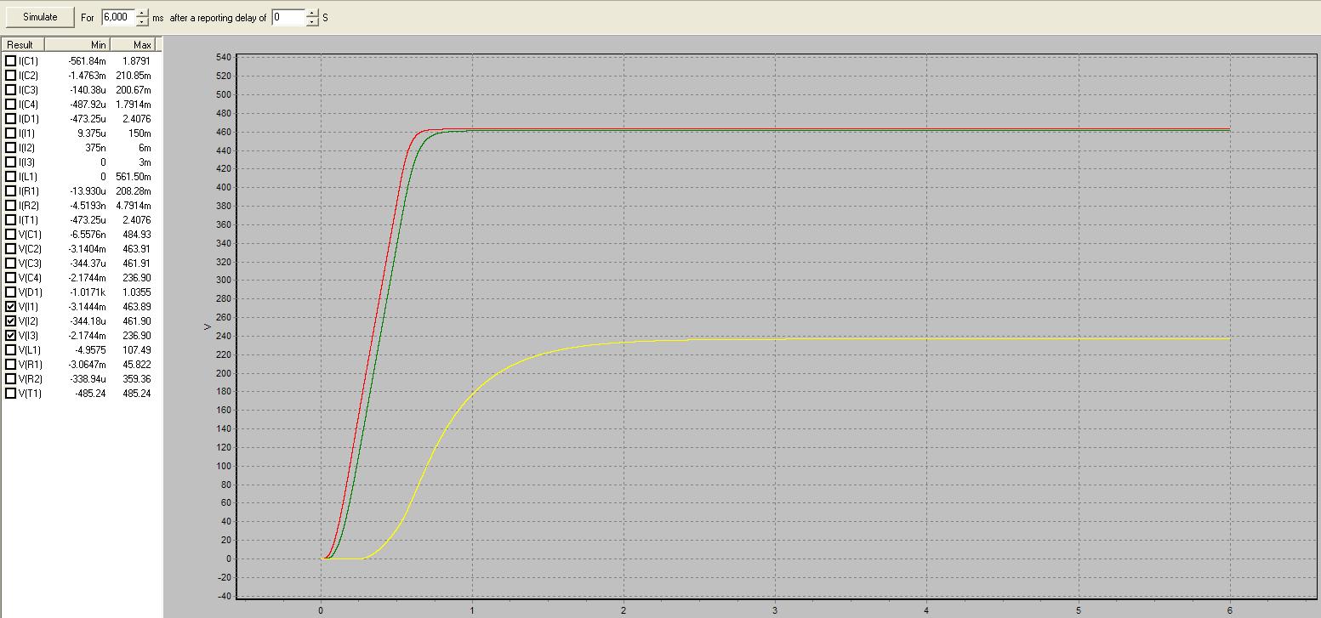Enable the I(C4) trace checkbox
Screen dimensions: 1321x618
click(11, 105)
